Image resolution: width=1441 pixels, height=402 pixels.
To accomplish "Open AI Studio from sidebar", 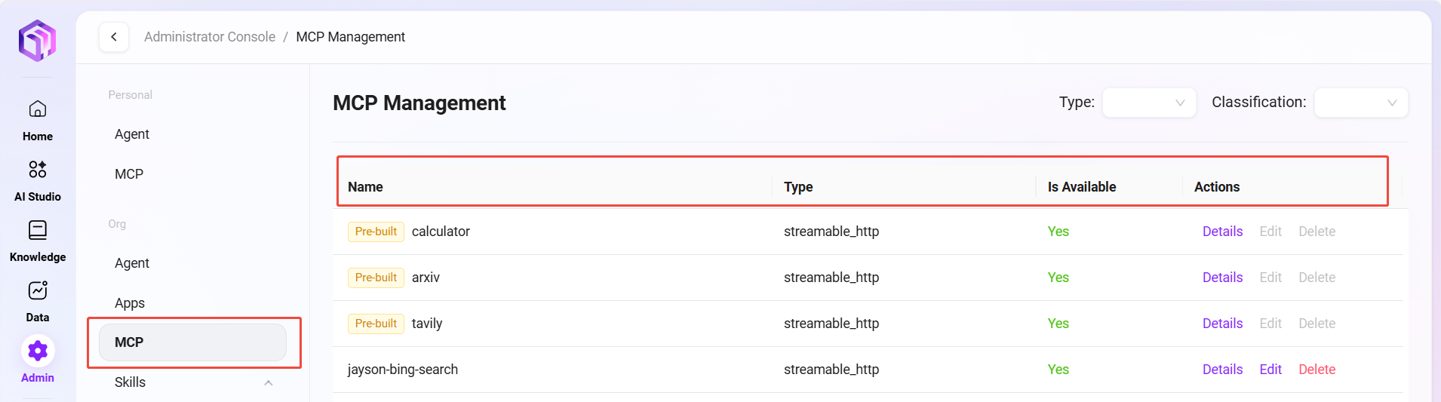I will pos(38,170).
